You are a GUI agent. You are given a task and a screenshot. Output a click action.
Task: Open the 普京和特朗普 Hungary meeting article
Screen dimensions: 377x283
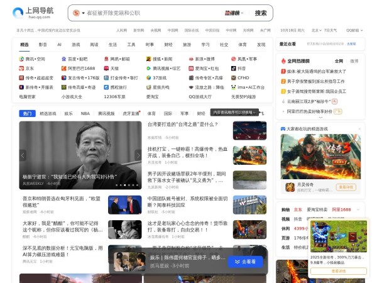(x=62, y=202)
